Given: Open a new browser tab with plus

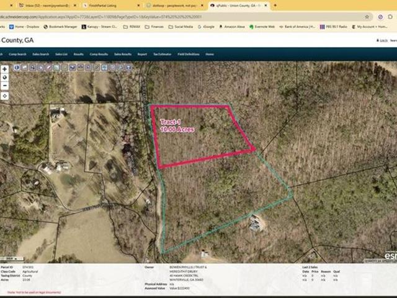Looking at the screenshot, I should (275, 5).
